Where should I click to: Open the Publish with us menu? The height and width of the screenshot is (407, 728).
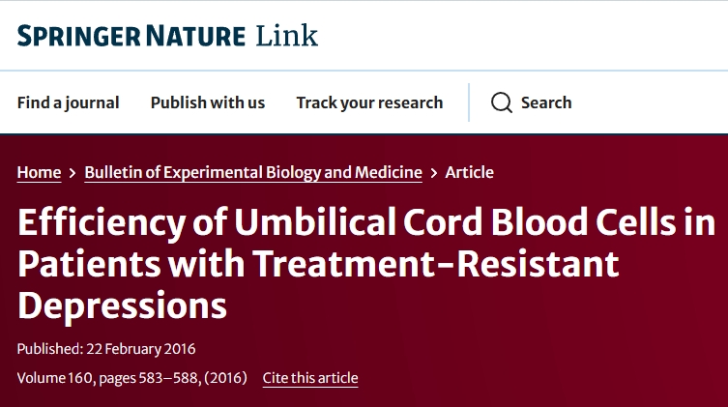(x=207, y=102)
